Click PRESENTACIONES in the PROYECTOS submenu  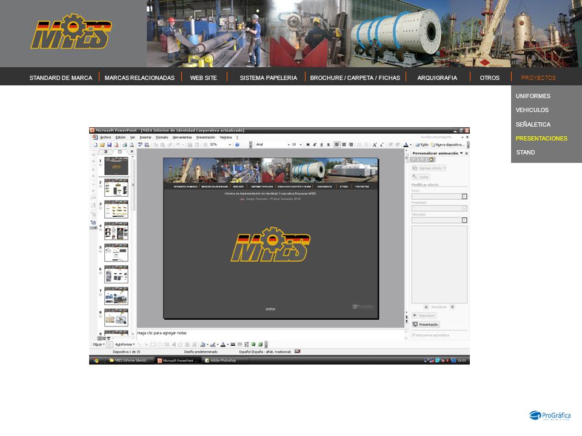tap(541, 138)
